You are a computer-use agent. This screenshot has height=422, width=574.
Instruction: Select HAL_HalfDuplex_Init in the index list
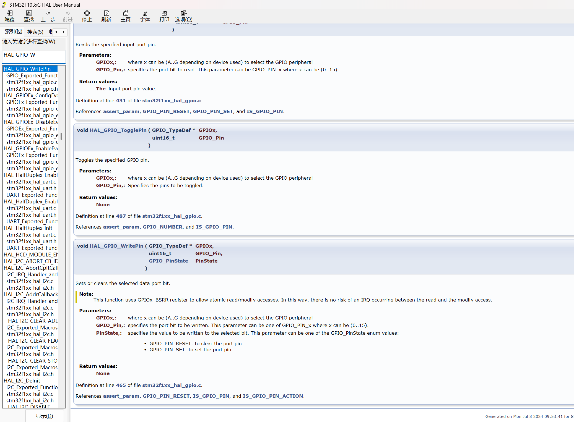28,228
